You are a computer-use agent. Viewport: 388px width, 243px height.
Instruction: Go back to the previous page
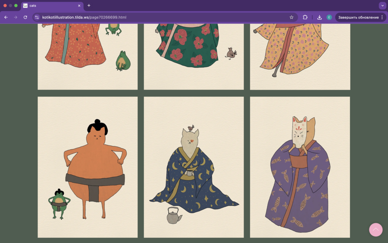6,17
